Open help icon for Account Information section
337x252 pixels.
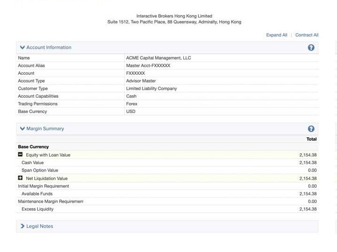(x=311, y=47)
